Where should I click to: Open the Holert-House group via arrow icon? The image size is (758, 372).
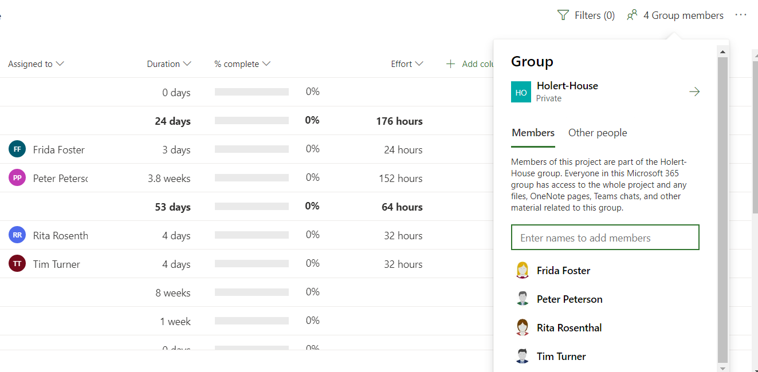point(694,92)
